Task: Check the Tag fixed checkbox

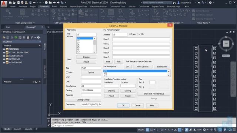Action: (67, 72)
